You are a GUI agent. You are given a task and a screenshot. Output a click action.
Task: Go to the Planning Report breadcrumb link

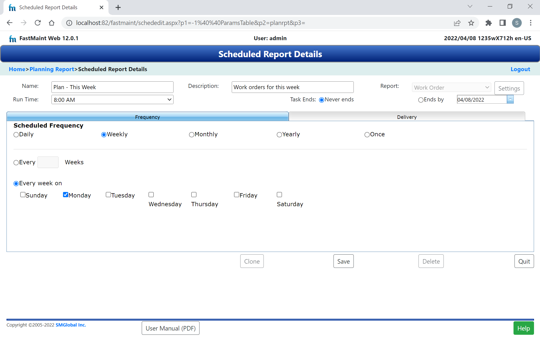[52, 69]
